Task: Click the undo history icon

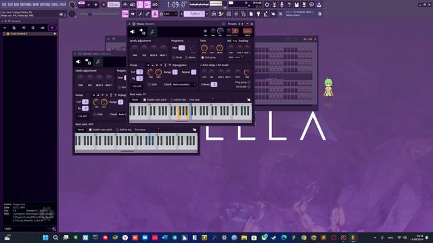Action: click(267, 5)
